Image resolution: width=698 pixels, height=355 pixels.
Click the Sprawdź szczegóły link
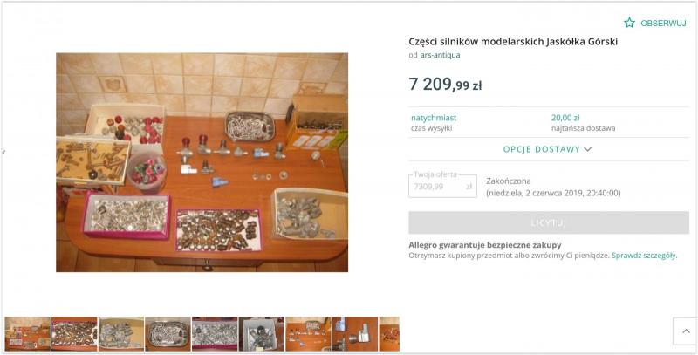[644, 256]
